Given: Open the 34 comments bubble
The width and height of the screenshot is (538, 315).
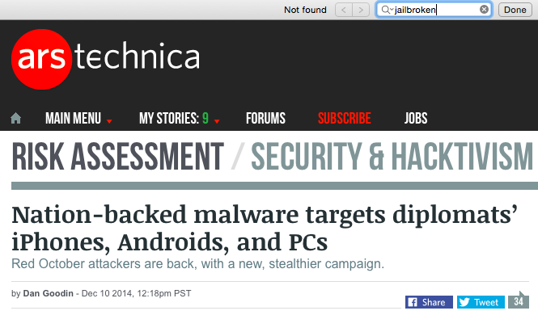Looking at the screenshot, I should (519, 301).
